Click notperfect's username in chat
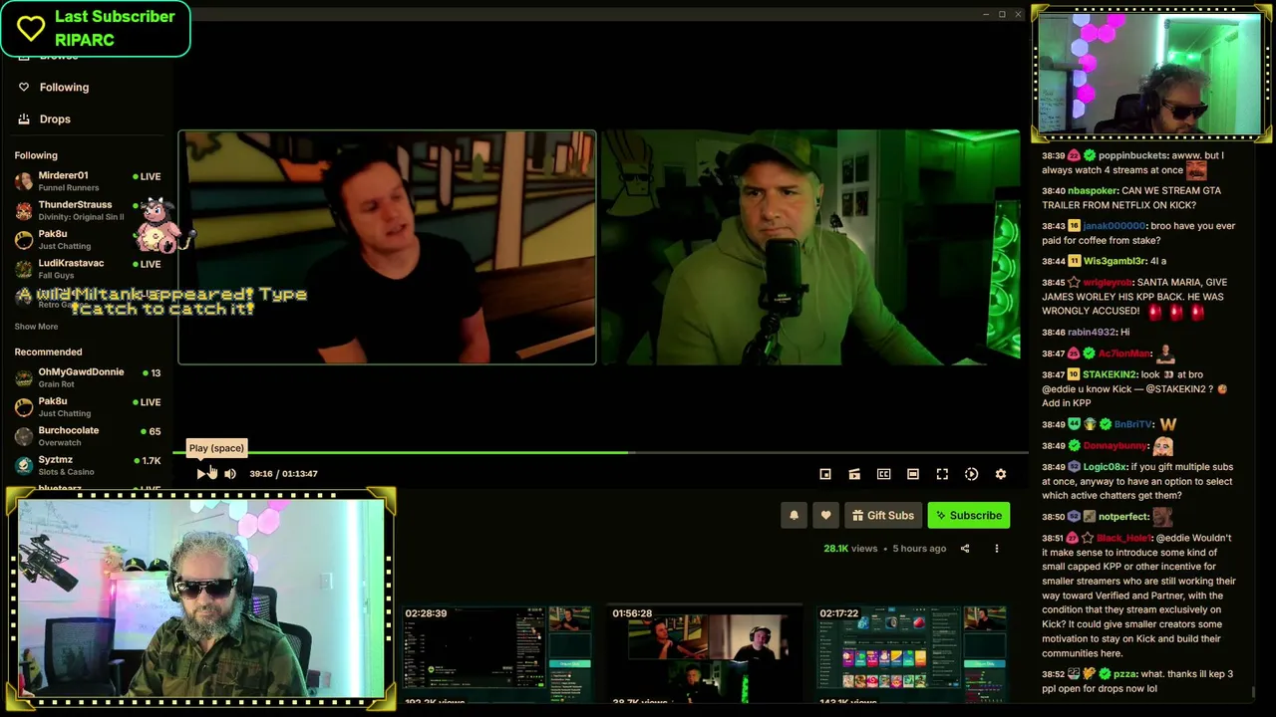 point(1123,517)
